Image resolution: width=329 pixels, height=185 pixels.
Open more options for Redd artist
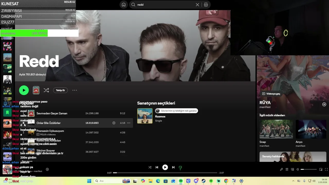75,90
